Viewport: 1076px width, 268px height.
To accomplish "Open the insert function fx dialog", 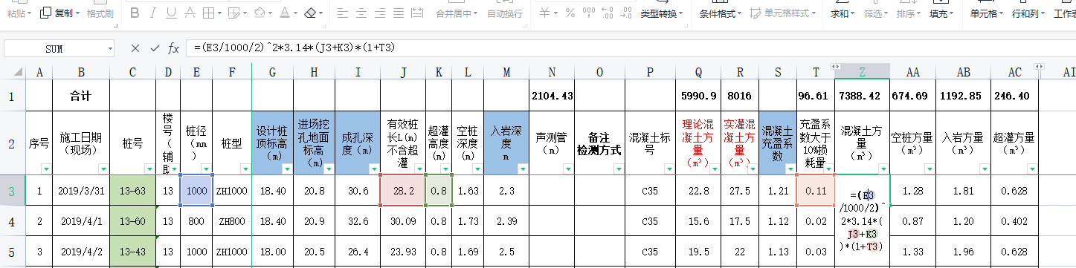I will [173, 48].
